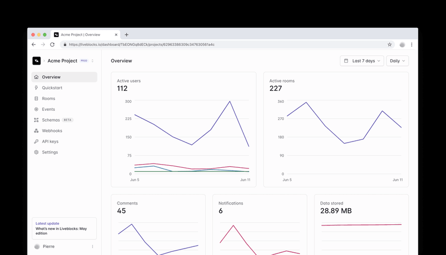
Task: Open browser profile avatar
Action: point(402,45)
